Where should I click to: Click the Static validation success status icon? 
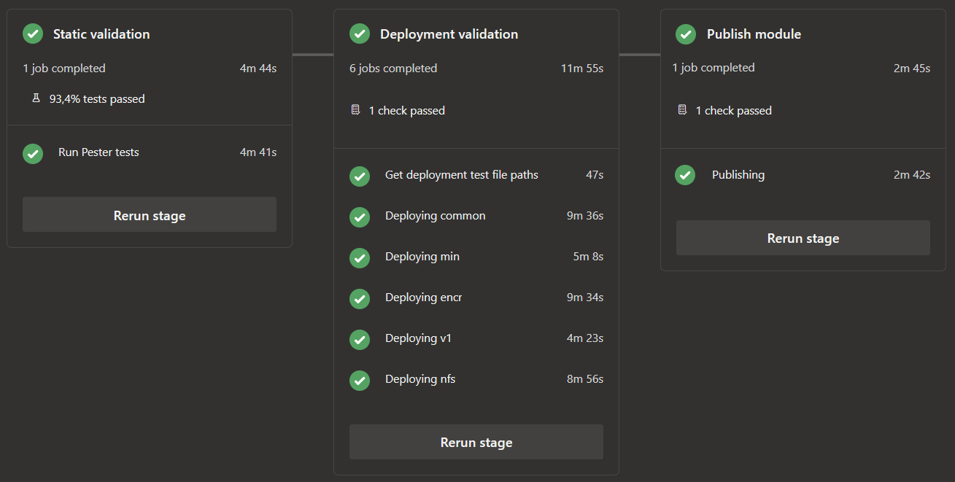click(33, 34)
